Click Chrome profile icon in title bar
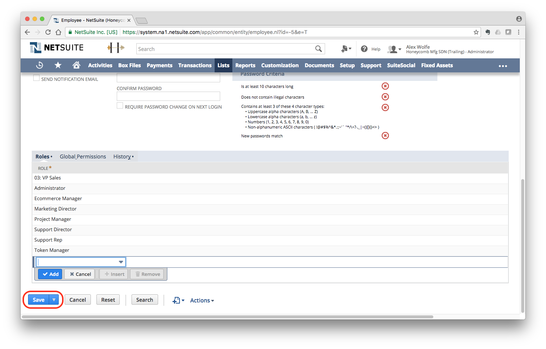The width and height of the screenshot is (546, 349). click(519, 19)
